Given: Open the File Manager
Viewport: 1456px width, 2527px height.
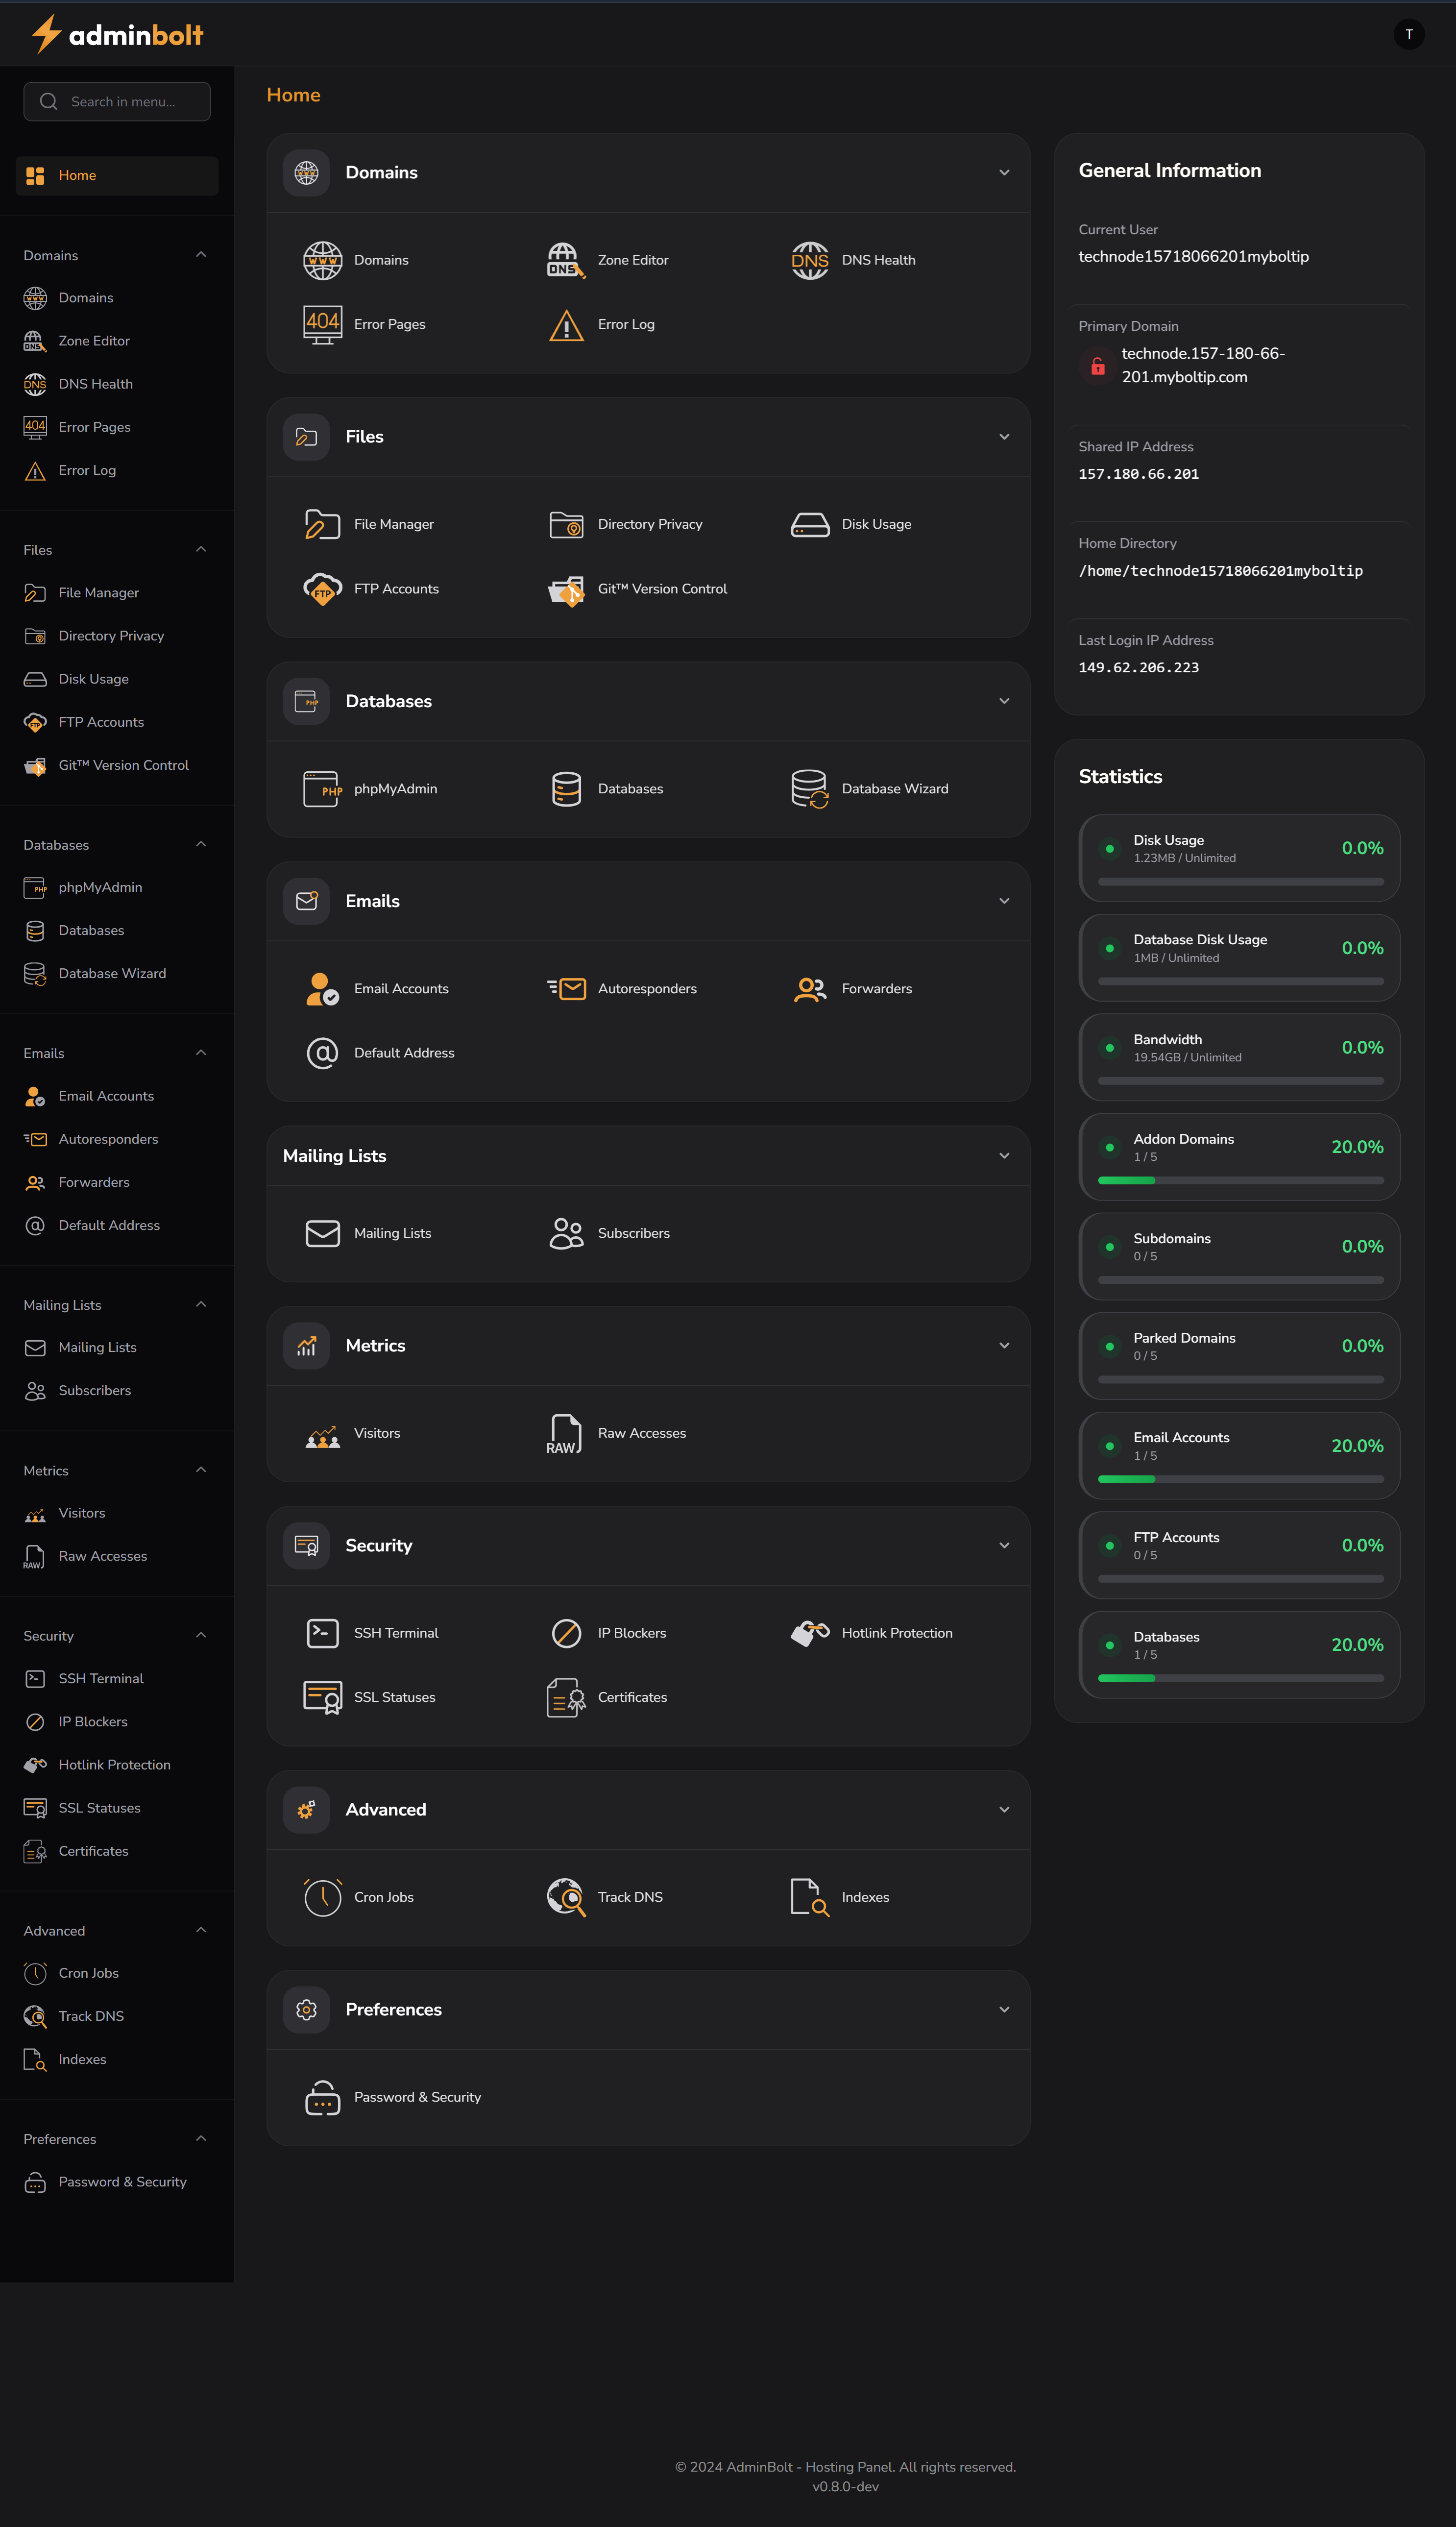Looking at the screenshot, I should pyautogui.click(x=393, y=524).
